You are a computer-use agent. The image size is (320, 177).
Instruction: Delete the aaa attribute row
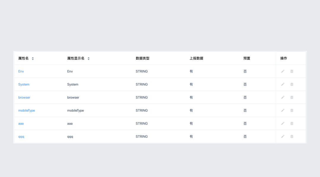pyautogui.click(x=292, y=123)
